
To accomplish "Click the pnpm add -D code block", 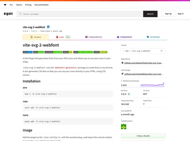I will pyautogui.click(x=68, y=121).
